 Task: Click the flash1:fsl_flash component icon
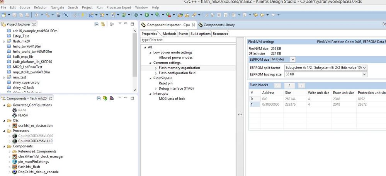click(15, 167)
